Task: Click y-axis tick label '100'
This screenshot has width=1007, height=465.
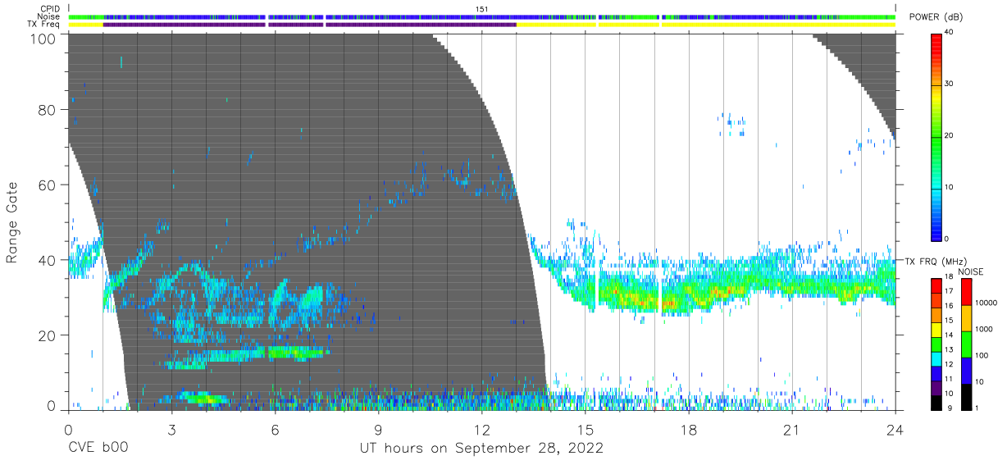Action: pos(43,39)
